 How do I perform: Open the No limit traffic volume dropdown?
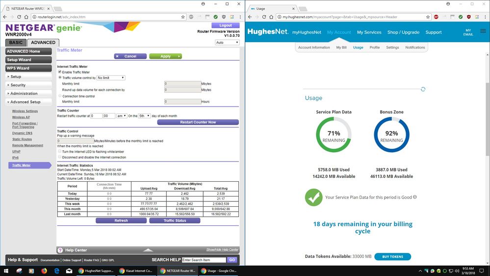pos(111,78)
